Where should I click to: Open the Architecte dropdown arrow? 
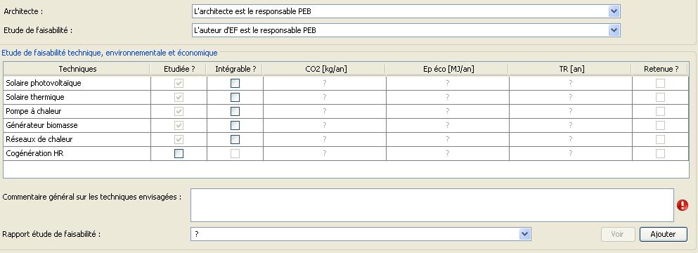[x=614, y=11]
